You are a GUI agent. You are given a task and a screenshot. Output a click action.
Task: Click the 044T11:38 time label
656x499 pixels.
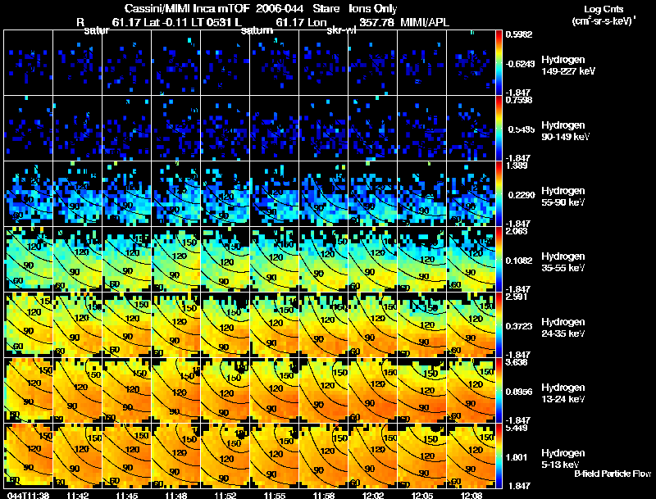point(28,495)
